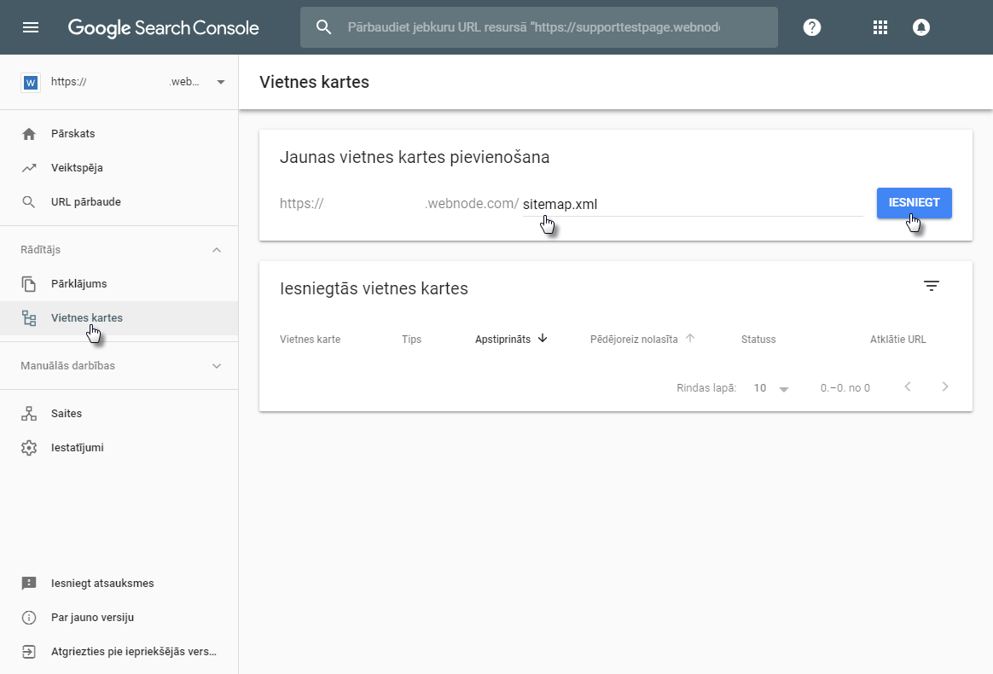Click the Tips column header
This screenshot has height=674, width=993.
[x=412, y=340]
